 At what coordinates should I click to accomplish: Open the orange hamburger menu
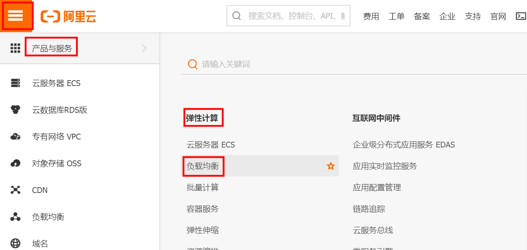[16, 16]
